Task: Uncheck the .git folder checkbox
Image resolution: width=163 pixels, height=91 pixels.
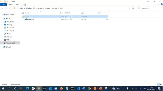Action: (23, 17)
